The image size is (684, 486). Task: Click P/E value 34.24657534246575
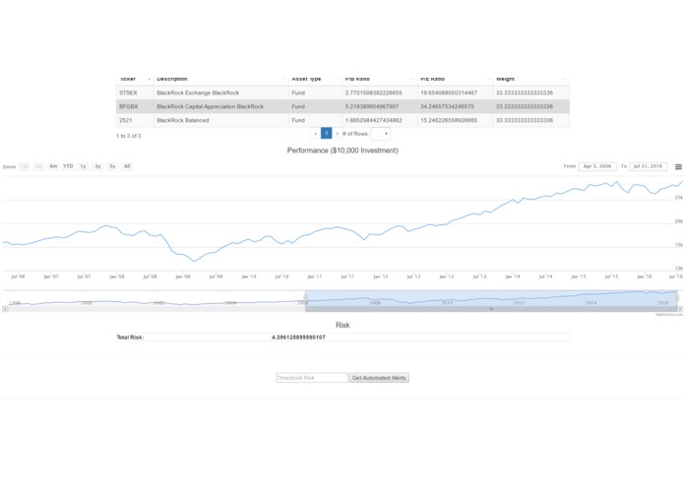click(x=447, y=107)
